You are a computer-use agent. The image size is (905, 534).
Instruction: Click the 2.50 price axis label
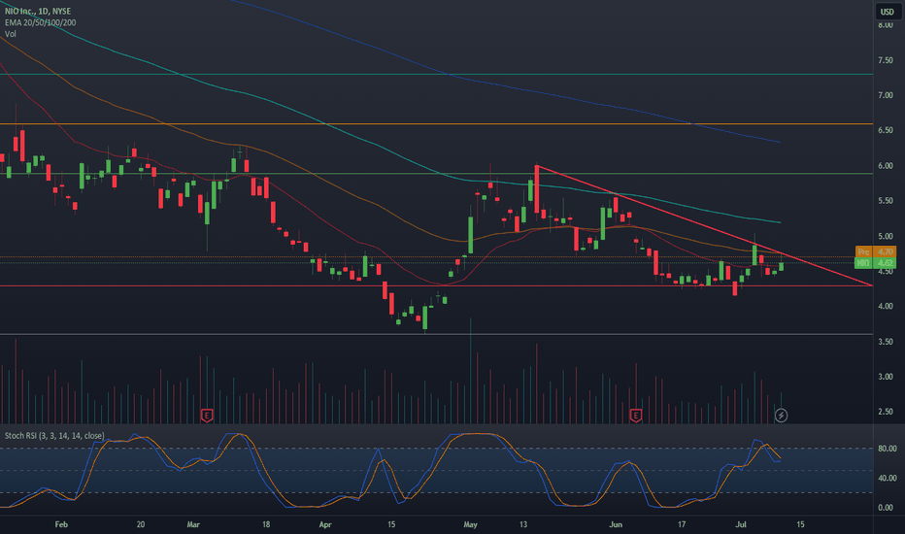click(886, 412)
